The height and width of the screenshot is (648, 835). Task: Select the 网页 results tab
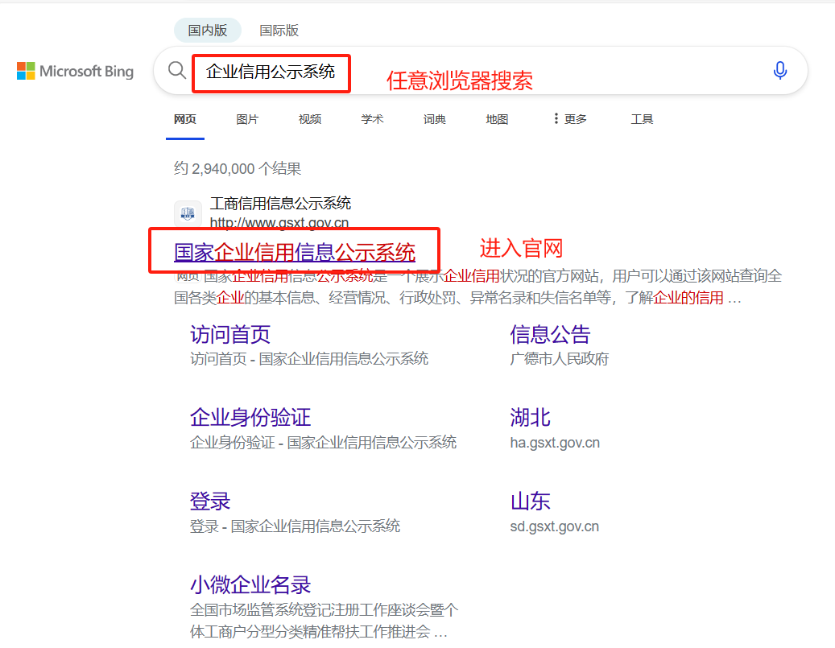pyautogui.click(x=184, y=119)
